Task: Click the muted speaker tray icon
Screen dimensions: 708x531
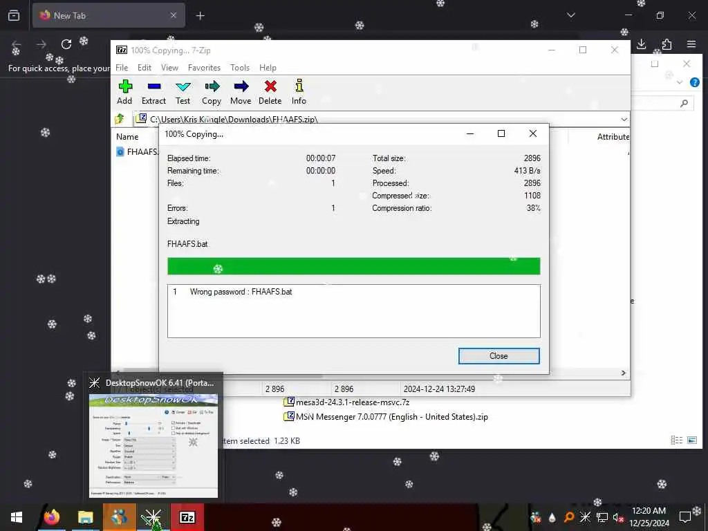Action: [x=617, y=517]
